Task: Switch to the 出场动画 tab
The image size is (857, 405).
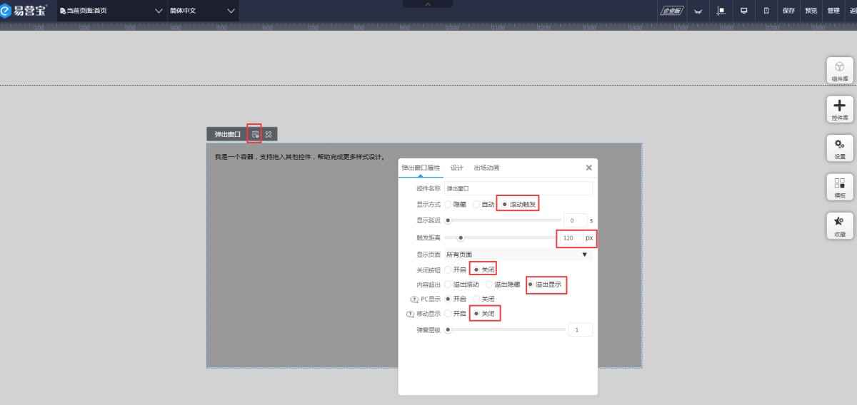Action: coord(486,168)
